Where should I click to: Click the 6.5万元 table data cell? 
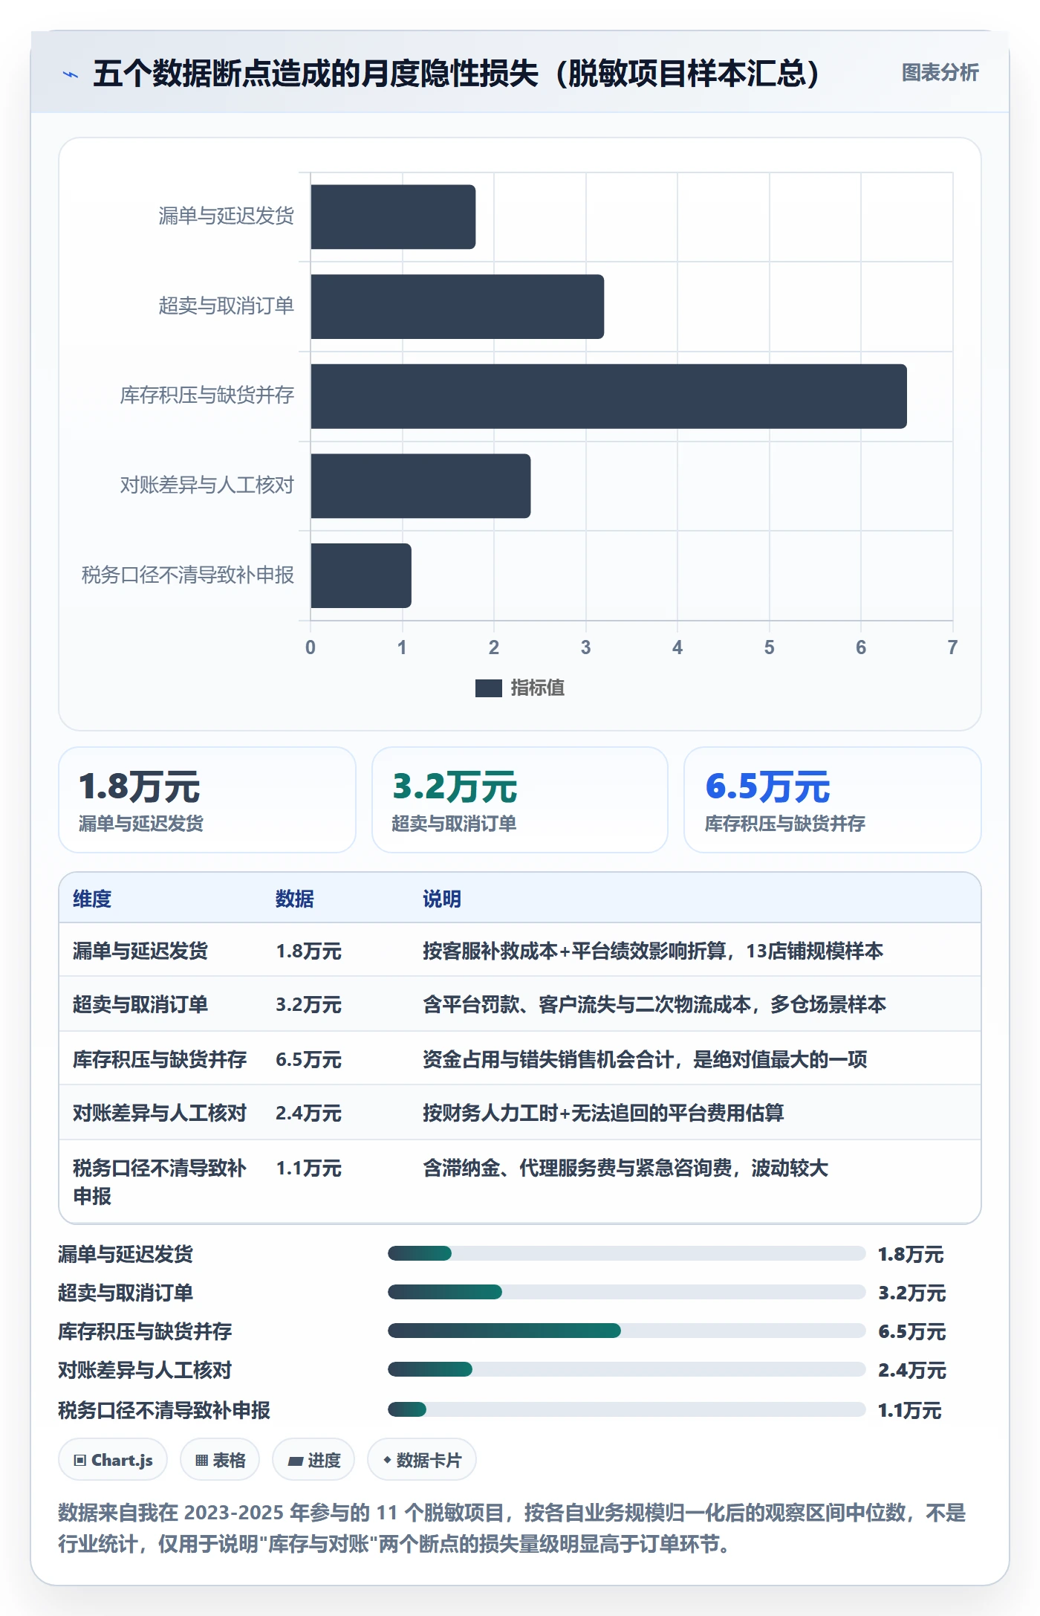click(x=308, y=1059)
